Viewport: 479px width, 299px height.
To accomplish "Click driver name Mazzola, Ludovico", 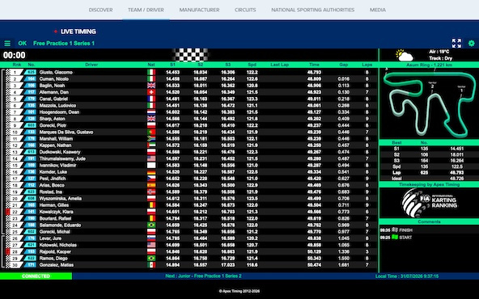I will 57,106.
